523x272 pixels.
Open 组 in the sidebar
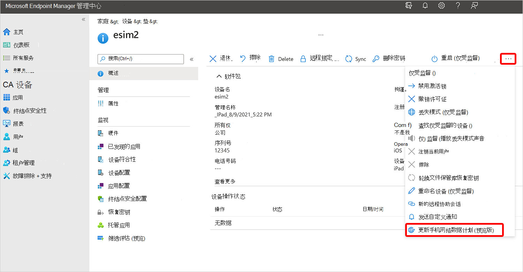pyautogui.click(x=15, y=150)
